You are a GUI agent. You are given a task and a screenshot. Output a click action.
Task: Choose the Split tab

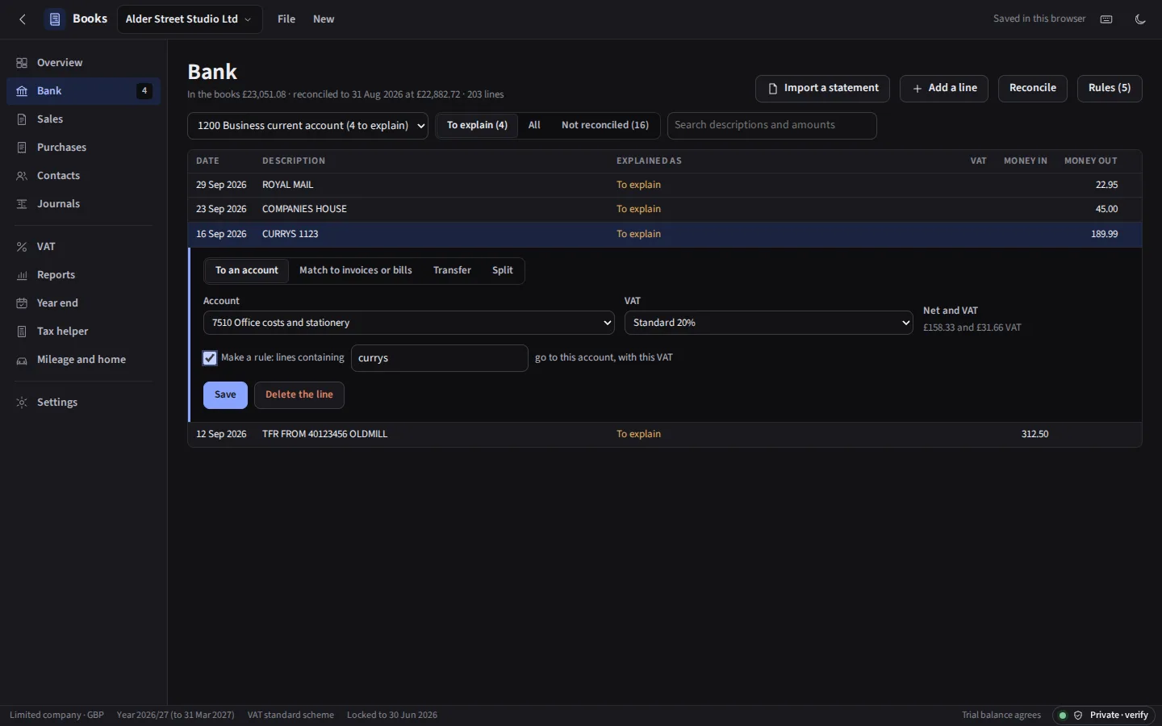tap(503, 270)
